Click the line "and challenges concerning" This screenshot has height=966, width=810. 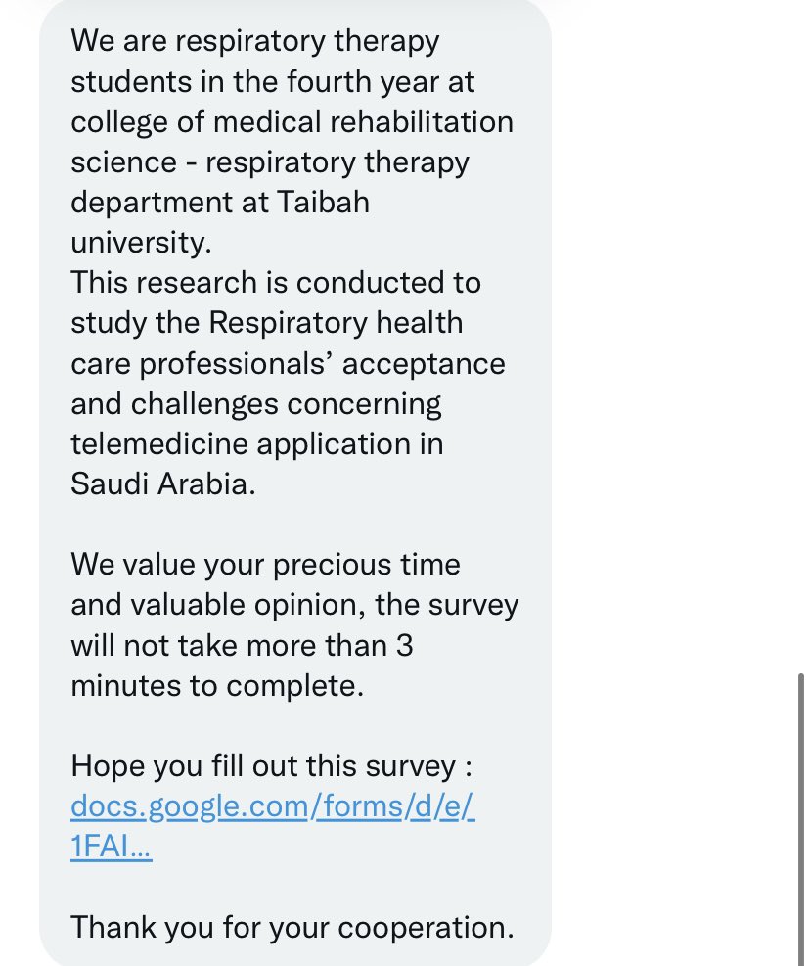tap(256, 404)
